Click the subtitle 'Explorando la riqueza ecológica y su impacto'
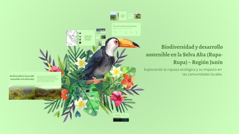The image size is (239, 134). 183,72
